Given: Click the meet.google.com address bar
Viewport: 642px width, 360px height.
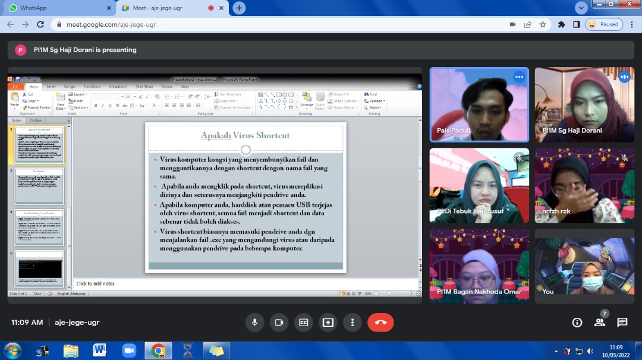Looking at the screenshot, I should (x=267, y=24).
